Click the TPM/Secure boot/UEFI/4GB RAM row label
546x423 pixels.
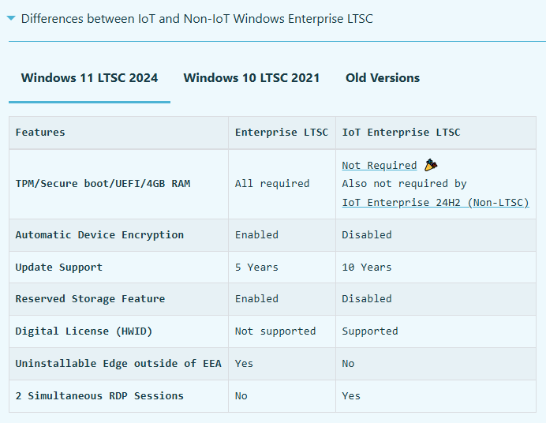click(x=103, y=184)
